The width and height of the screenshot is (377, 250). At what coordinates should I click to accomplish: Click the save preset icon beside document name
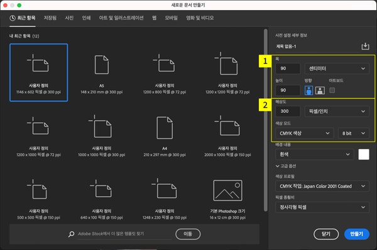[x=365, y=46]
